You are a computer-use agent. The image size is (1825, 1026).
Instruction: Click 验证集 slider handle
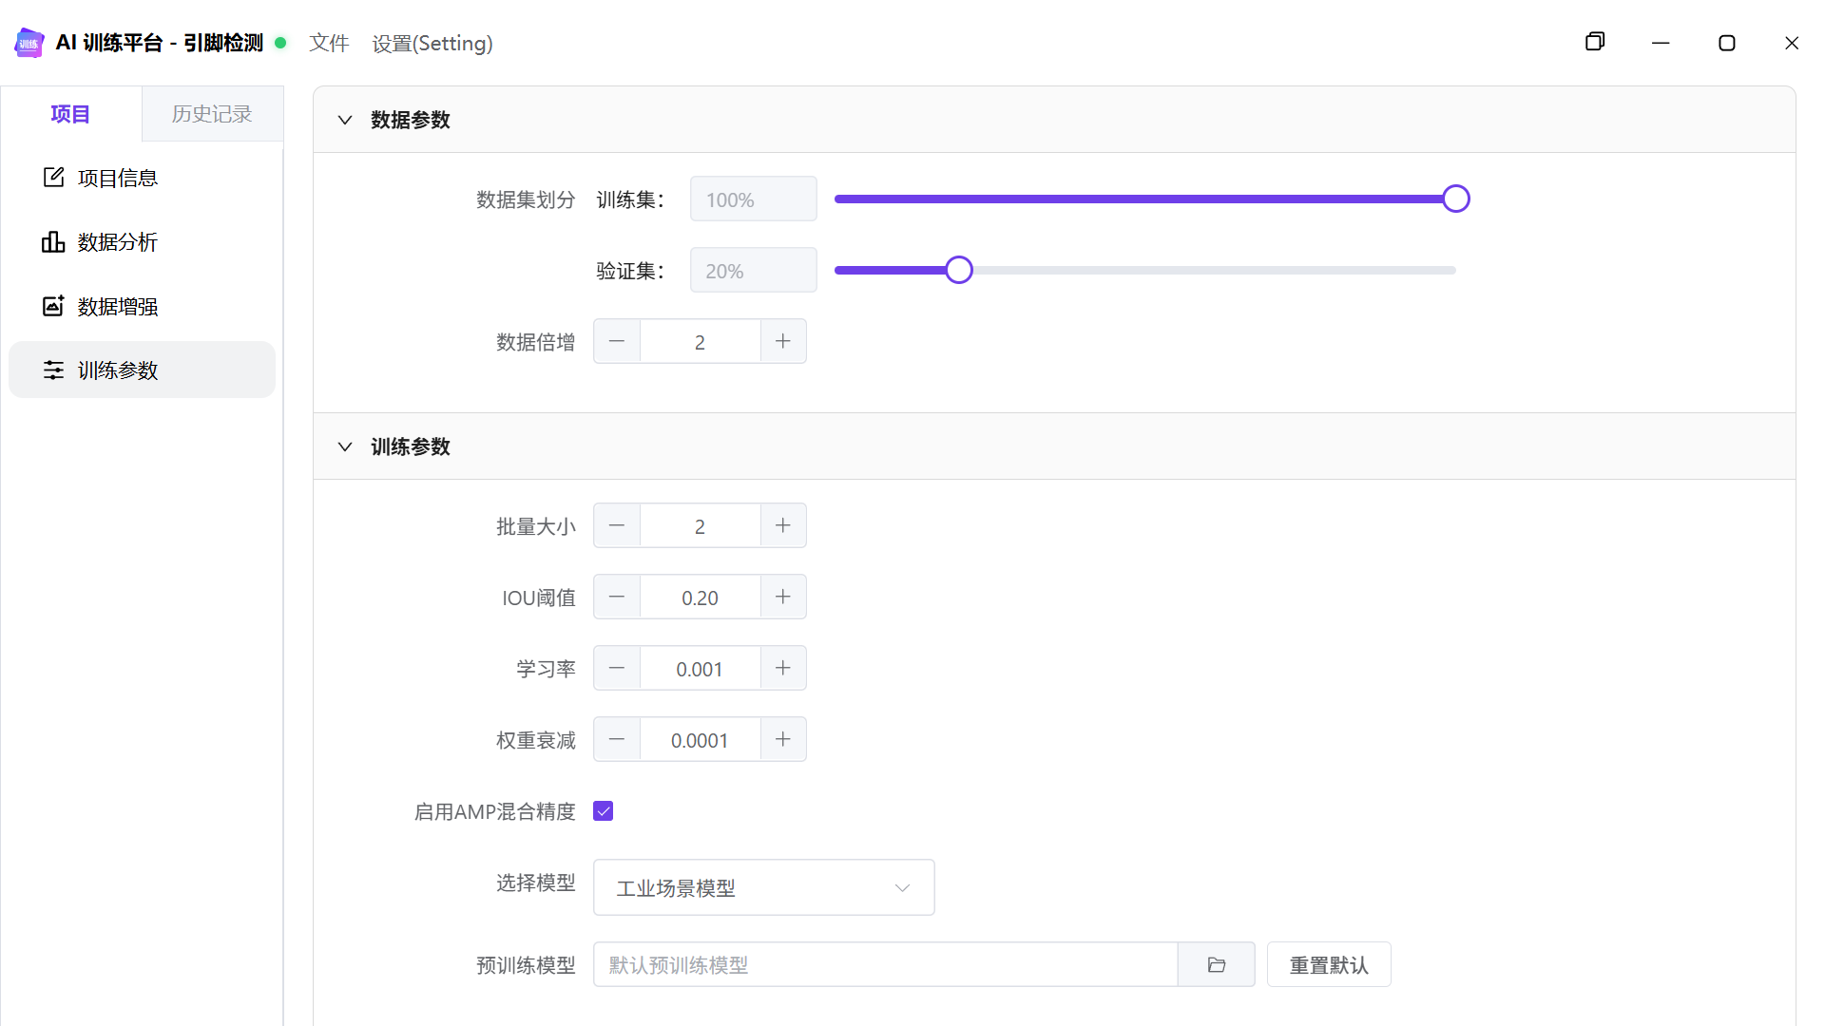959,270
